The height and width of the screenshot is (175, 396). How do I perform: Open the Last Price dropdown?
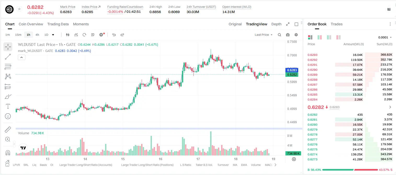tap(263, 35)
